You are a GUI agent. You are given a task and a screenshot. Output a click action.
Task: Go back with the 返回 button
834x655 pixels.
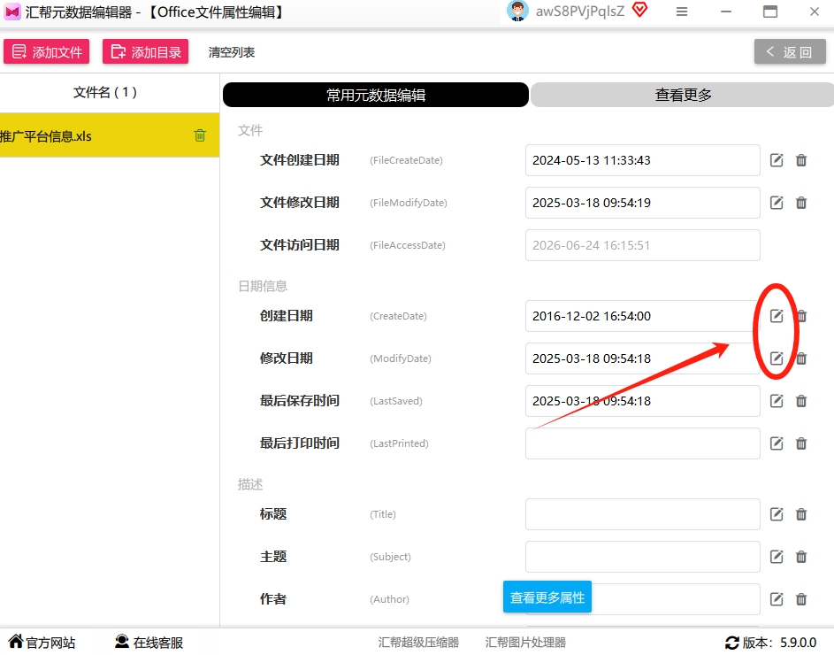[x=790, y=51]
